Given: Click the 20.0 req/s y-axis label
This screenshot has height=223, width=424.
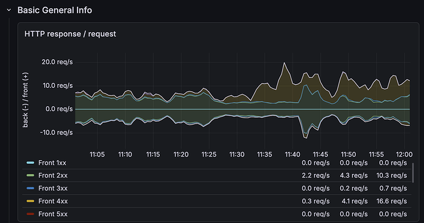Looking at the screenshot, I should pyautogui.click(x=57, y=62).
